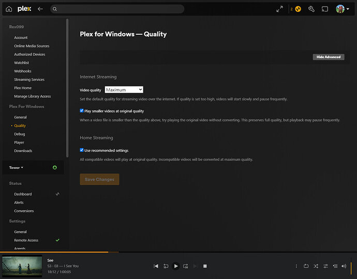The height and width of the screenshot is (279, 357).
Task: Open episode link S3 E8 I See You
Action: [63, 266]
